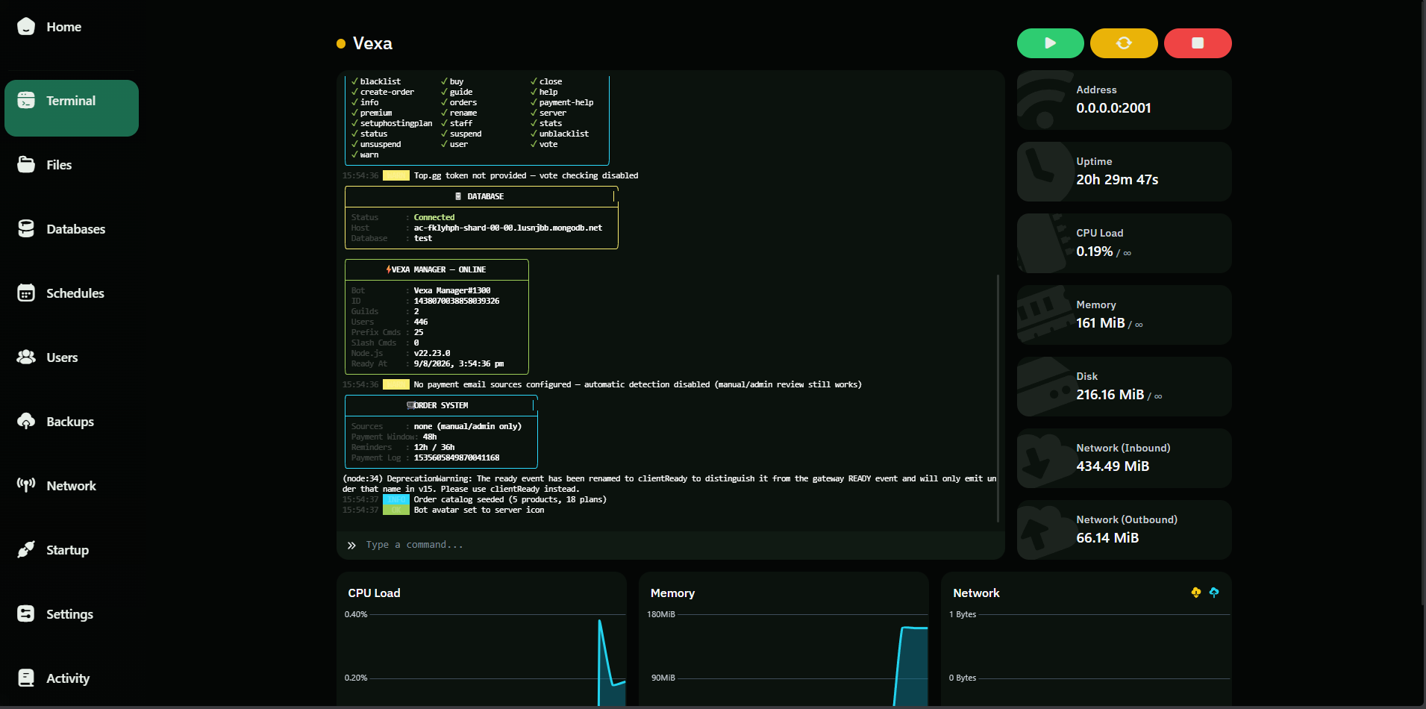Screen dimensions: 1426x709
Task: Click the DATABASE box header in console
Action: pyautogui.click(x=481, y=196)
